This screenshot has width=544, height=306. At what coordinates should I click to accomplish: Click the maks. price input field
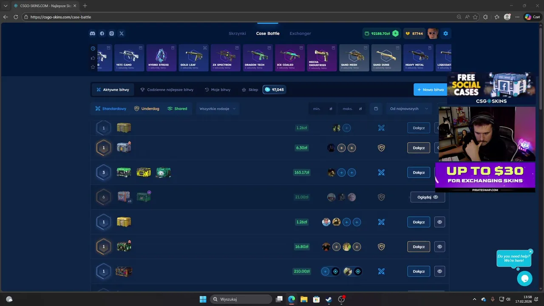tap(352, 109)
